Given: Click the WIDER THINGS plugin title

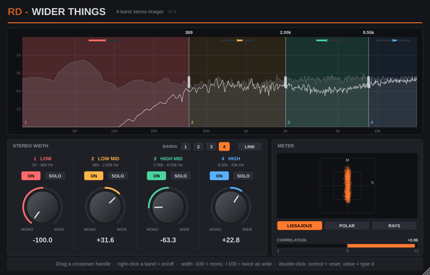Looking at the screenshot, I should tap(68, 12).
